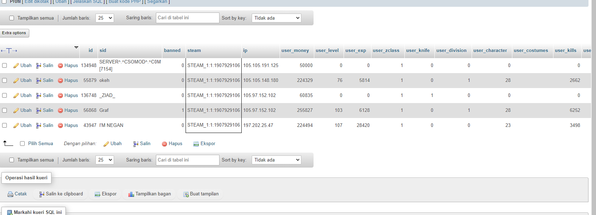Image resolution: width=596 pixels, height=215 pixels.
Task: Click the vertical scrollbar on the right
Action: point(593,107)
